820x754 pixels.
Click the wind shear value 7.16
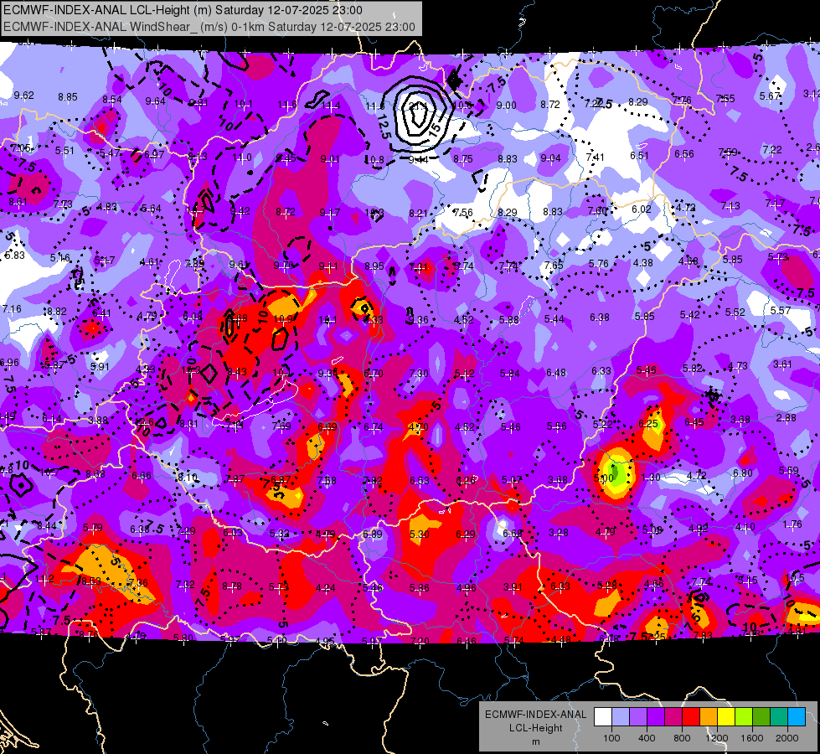12,308
